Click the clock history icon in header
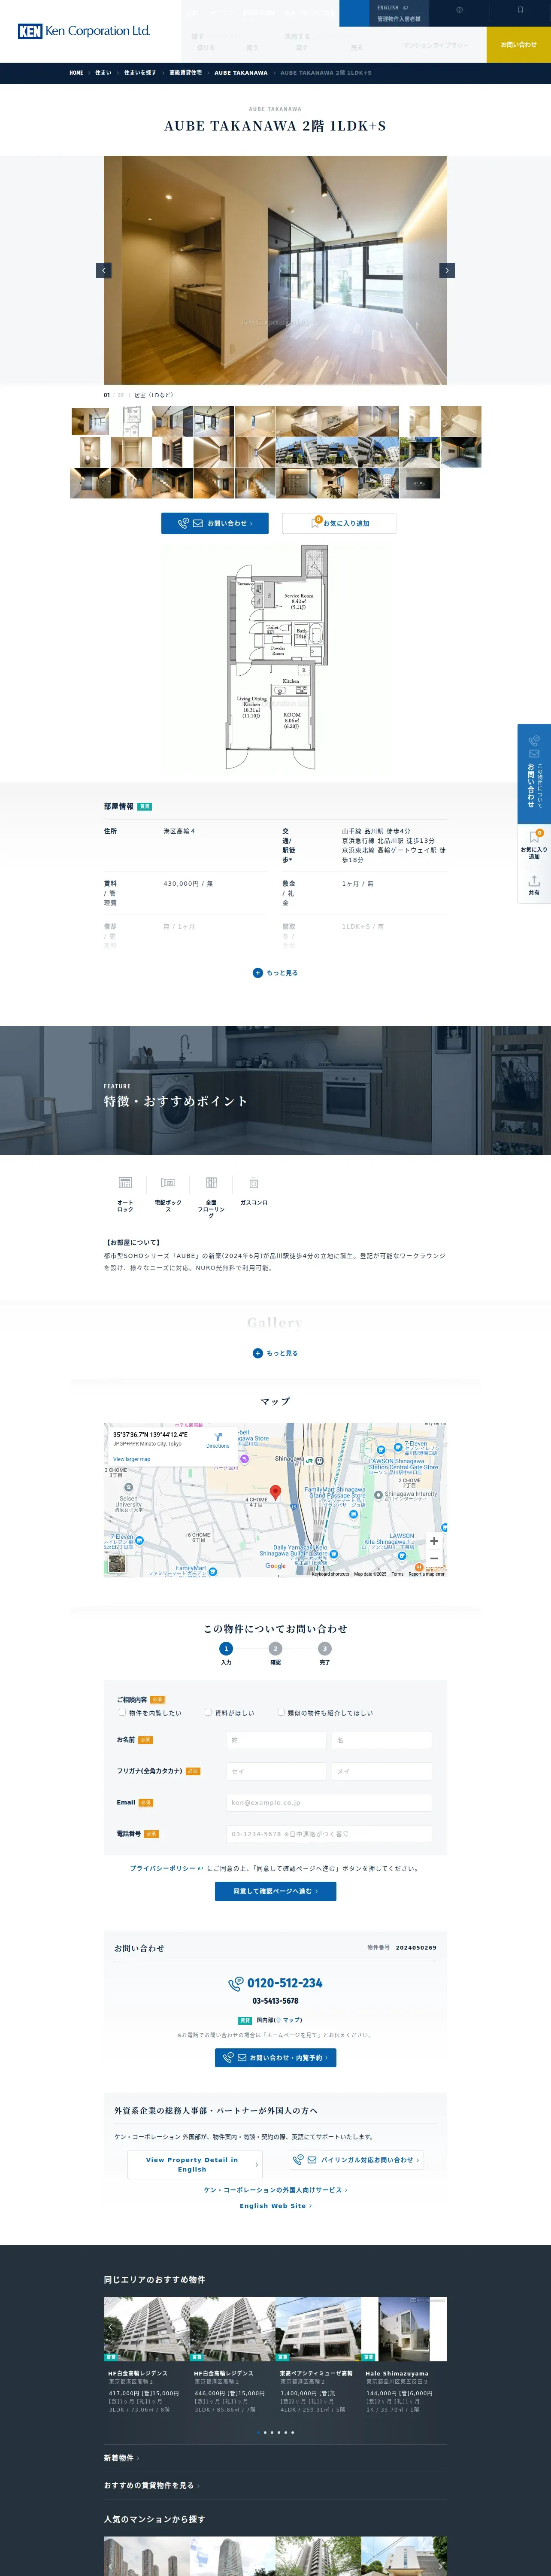The height and width of the screenshot is (2576, 551). [459, 10]
